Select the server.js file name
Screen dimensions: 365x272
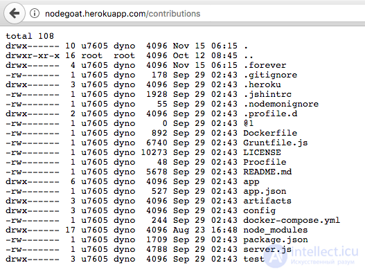click(x=267, y=249)
